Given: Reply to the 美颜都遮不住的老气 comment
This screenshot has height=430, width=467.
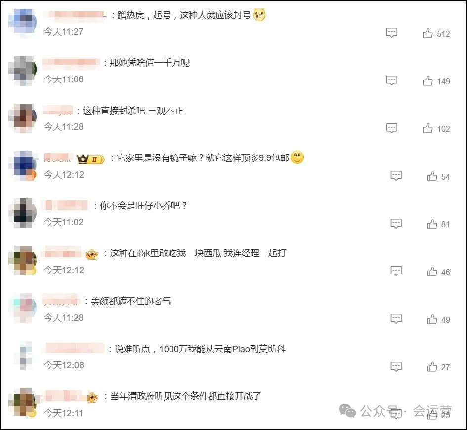Looking at the screenshot, I should tap(396, 319).
